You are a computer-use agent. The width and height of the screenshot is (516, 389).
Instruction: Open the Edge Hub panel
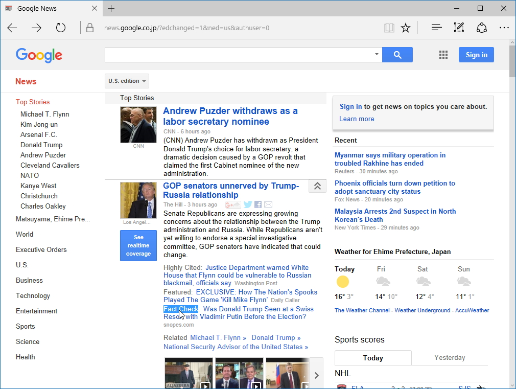pos(436,27)
